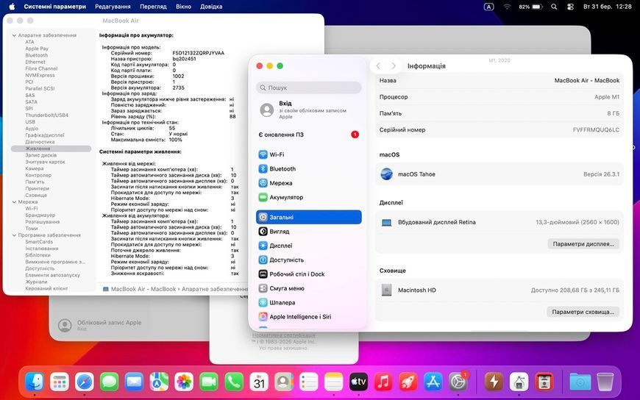The width and height of the screenshot is (640, 400).
Task: Select Wi-Fi in the settings sidebar
Action: pyautogui.click(x=308, y=154)
